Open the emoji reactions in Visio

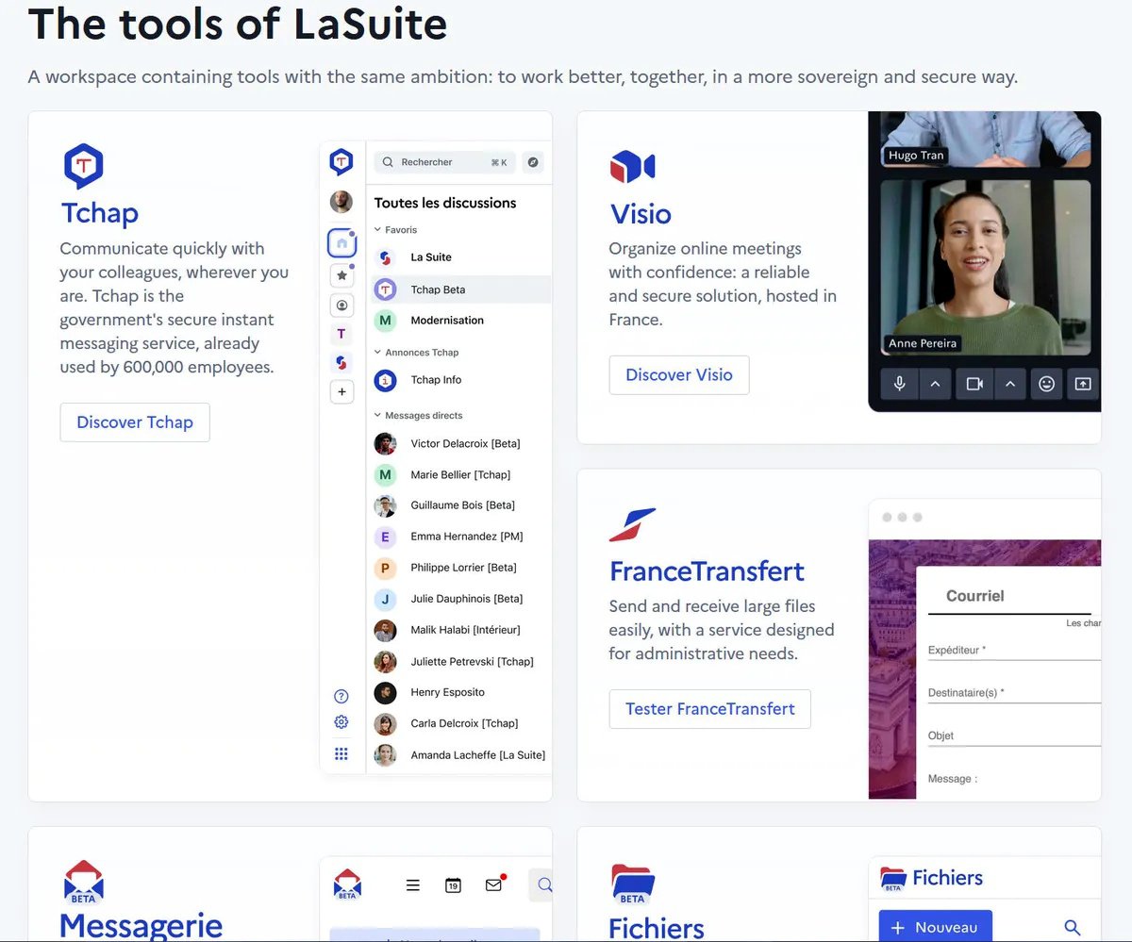click(x=1046, y=384)
